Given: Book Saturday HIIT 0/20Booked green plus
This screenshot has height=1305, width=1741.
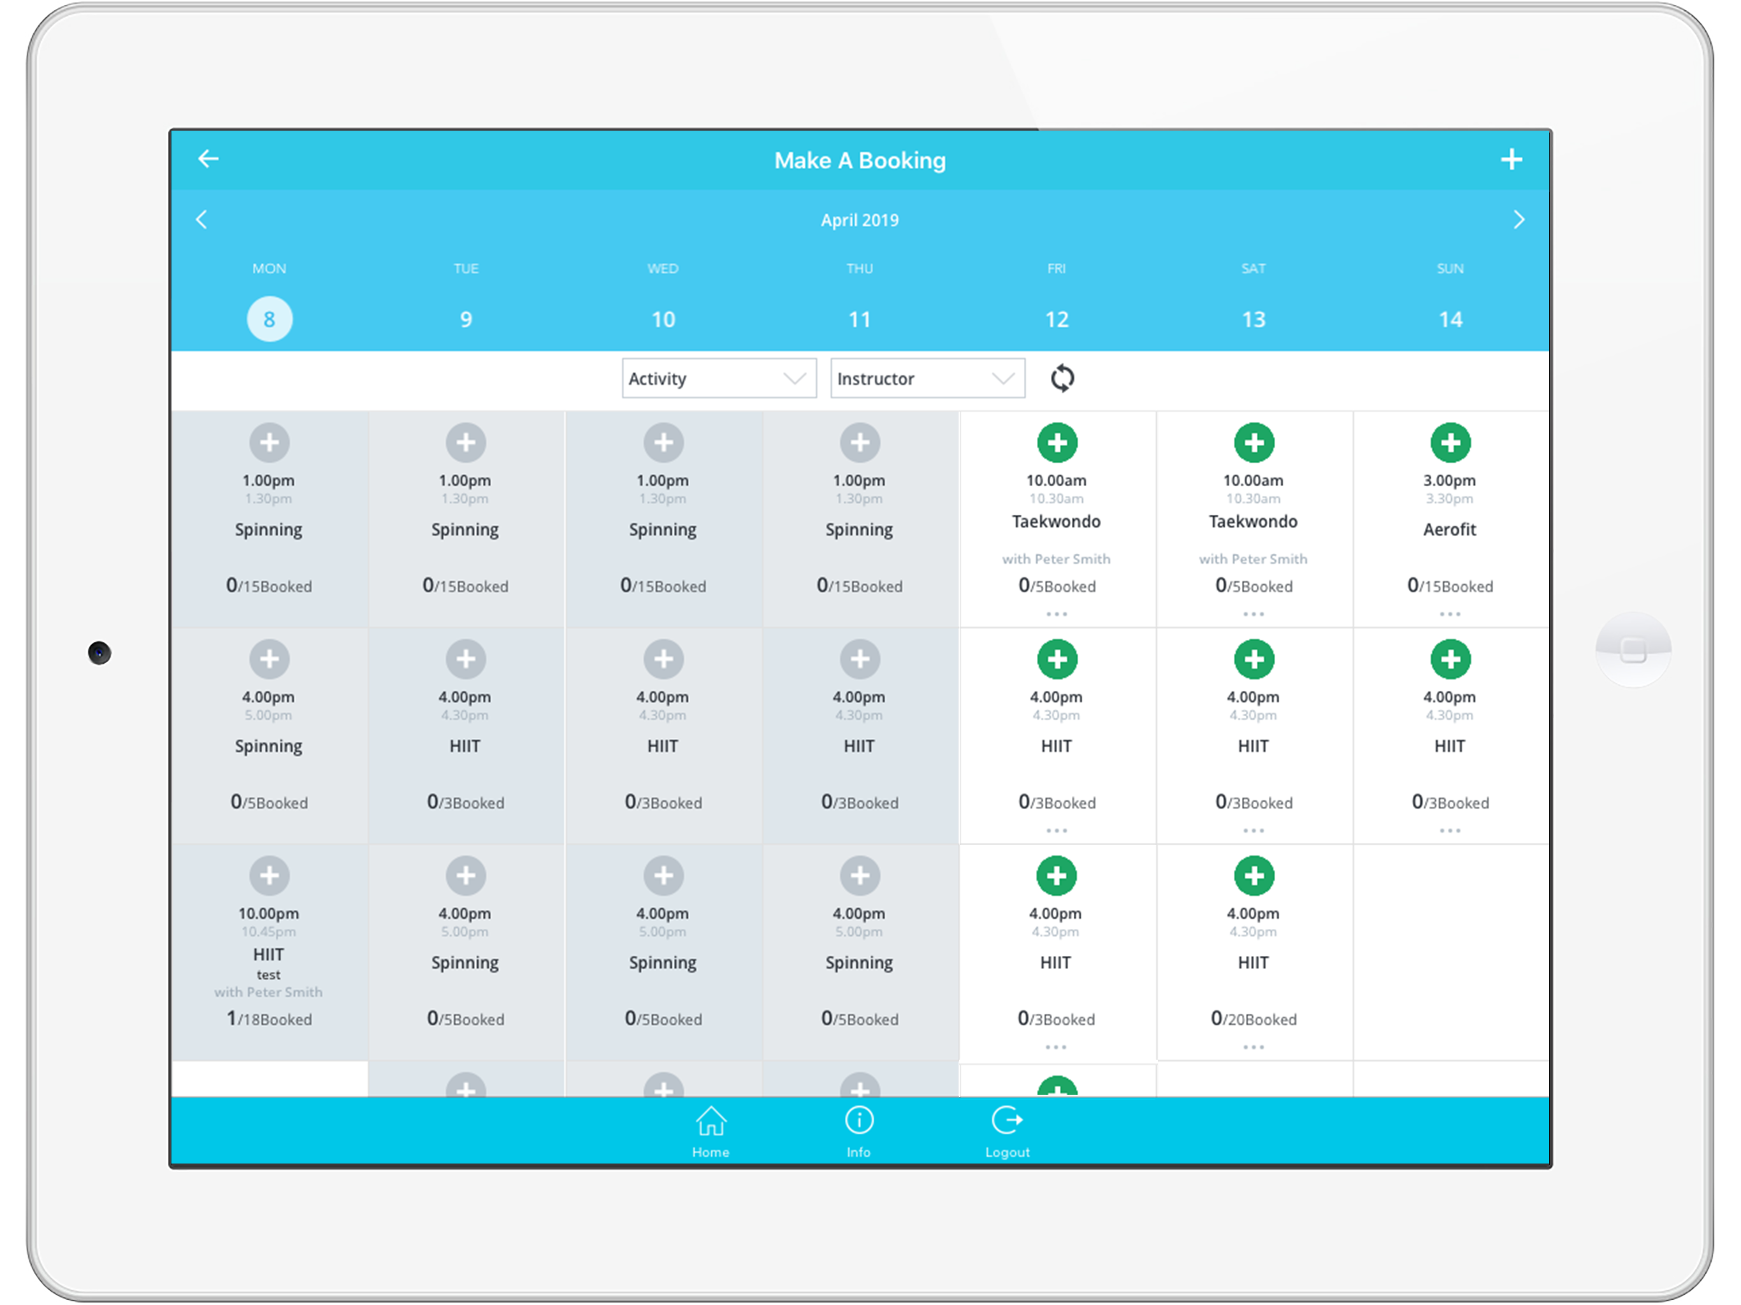Looking at the screenshot, I should pos(1253,876).
